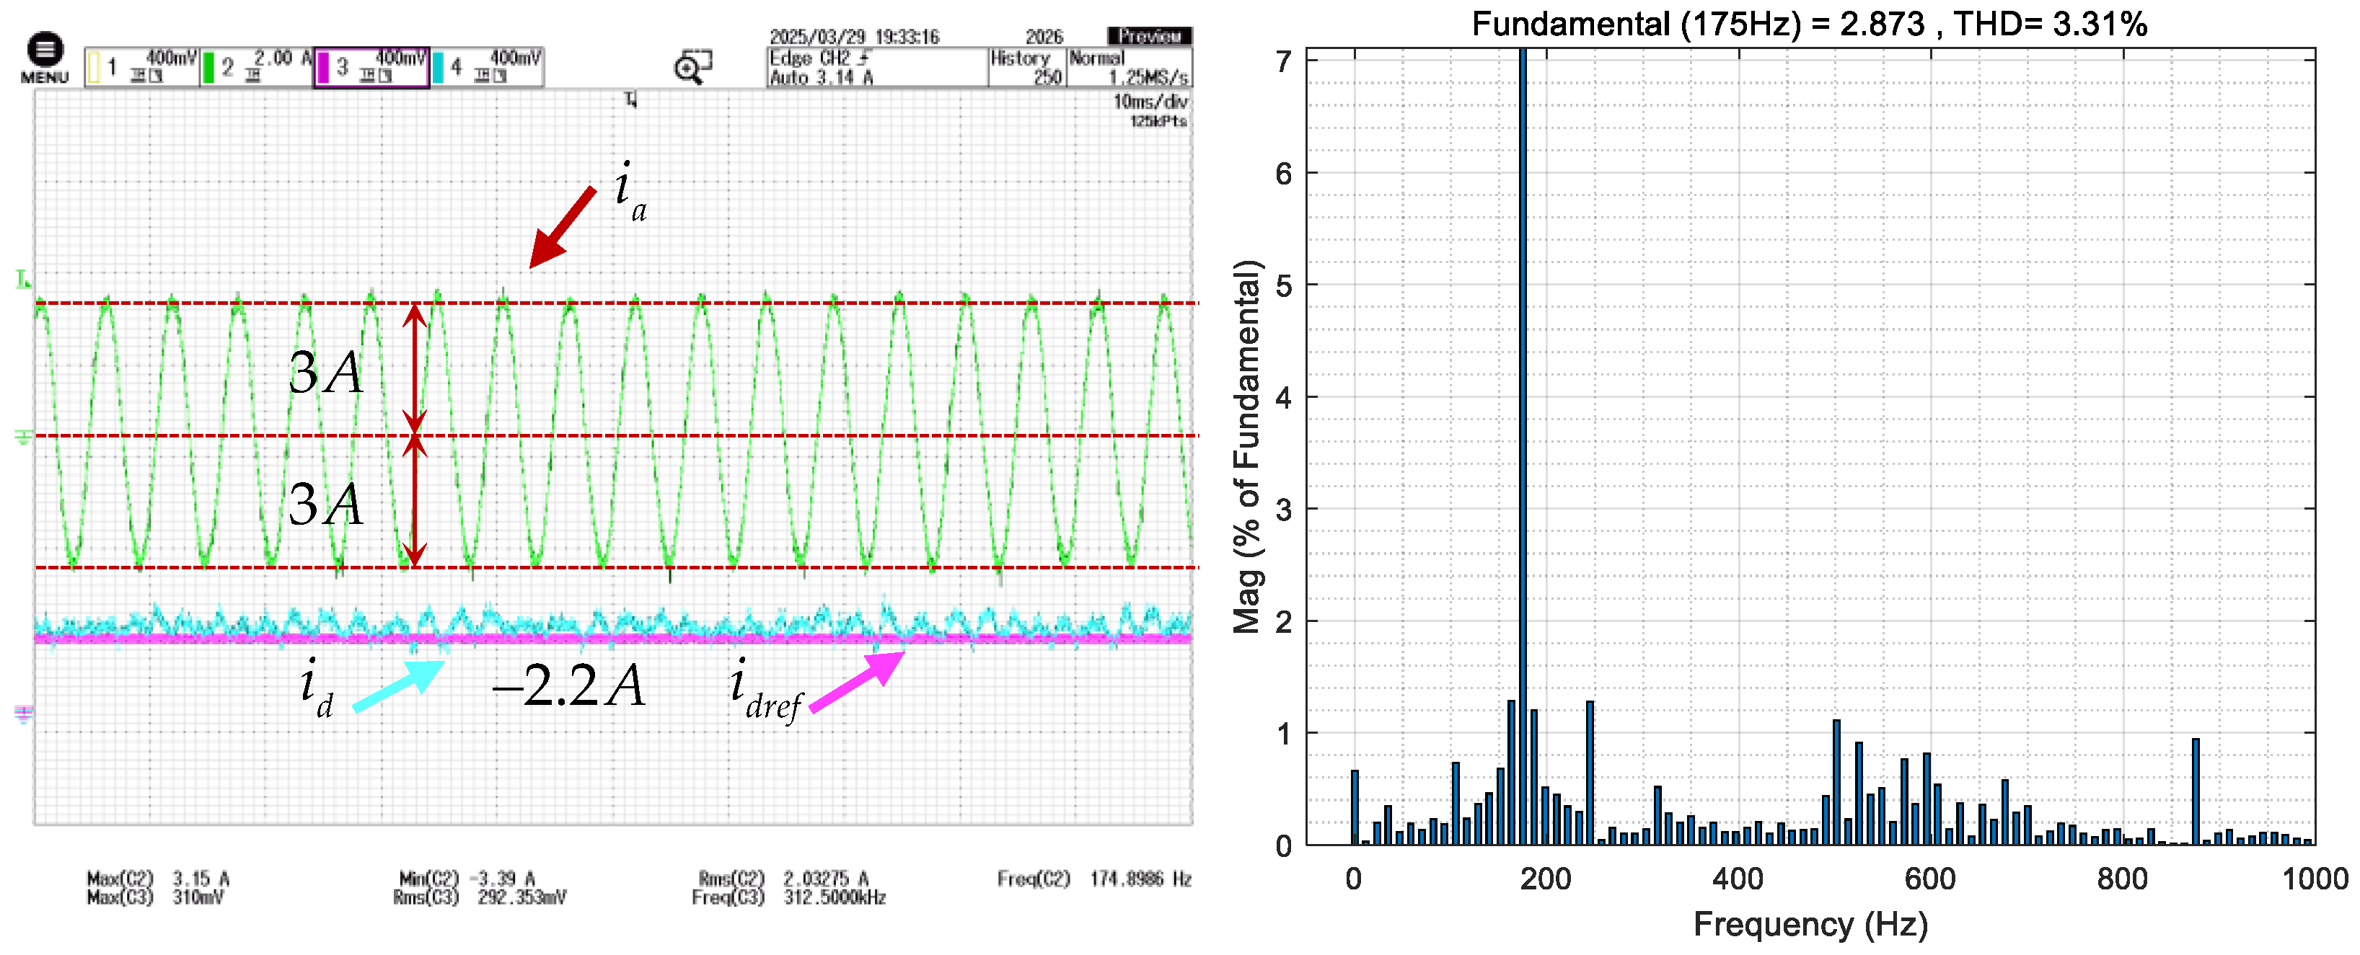The image size is (2360, 955).
Task: Click the 125kPts record length label
Action: (x=1158, y=121)
